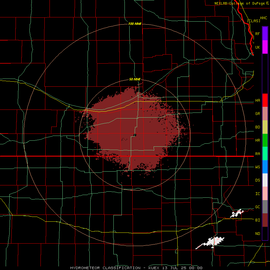Click the "13 JUL 25" date text
The image size is (270, 270).
pos(174,268)
